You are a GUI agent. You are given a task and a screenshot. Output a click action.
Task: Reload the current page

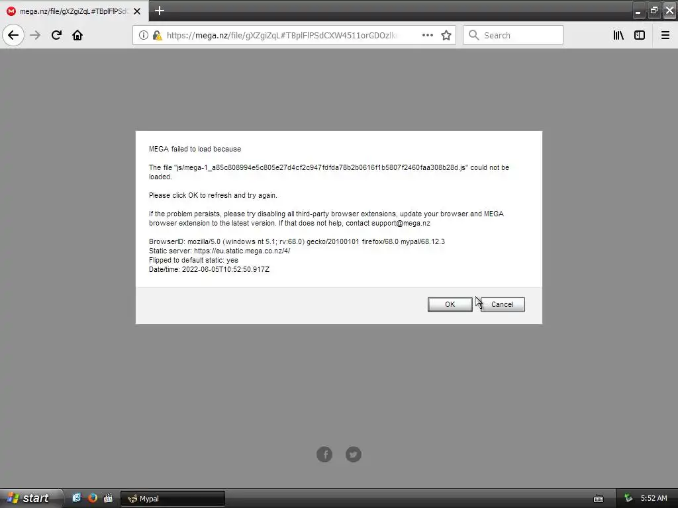tap(56, 35)
